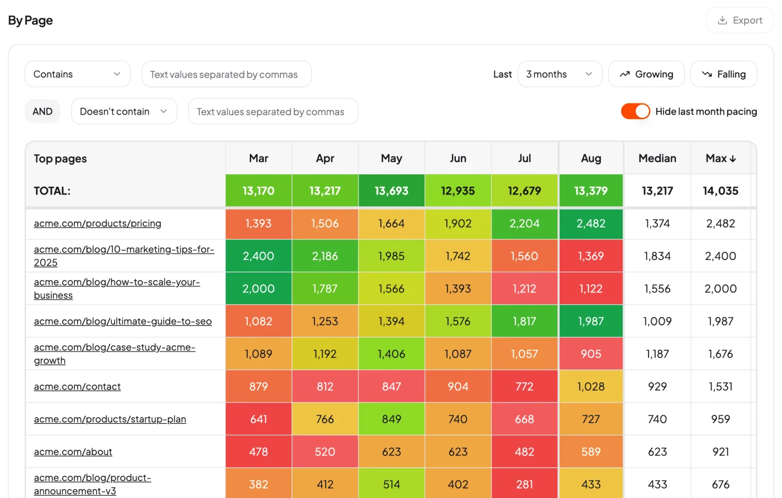The image size is (782, 498).
Task: Click the Falling trend arrow icon
Action: point(707,74)
